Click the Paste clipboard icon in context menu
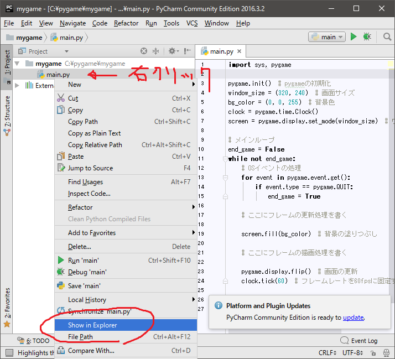Screen dimensions: 395x359 [61, 156]
